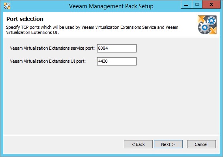
Task: Click the Veeam gears logo in header
Action: 207,25
